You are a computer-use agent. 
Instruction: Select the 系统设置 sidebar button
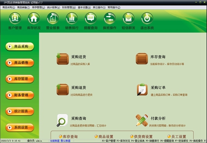(x=20, y=127)
